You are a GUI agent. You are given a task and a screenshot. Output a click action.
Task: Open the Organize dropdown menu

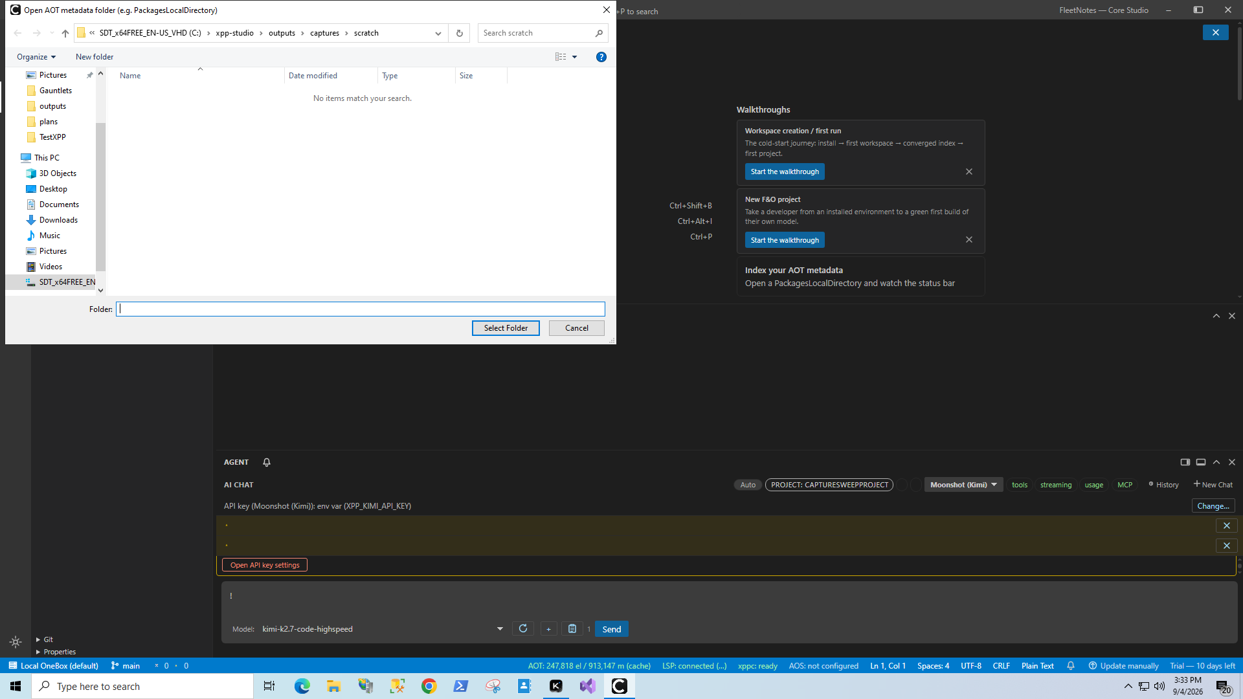coord(36,57)
